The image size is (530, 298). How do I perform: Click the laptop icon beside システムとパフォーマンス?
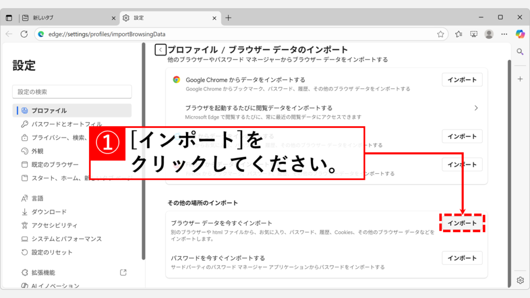pyautogui.click(x=24, y=239)
